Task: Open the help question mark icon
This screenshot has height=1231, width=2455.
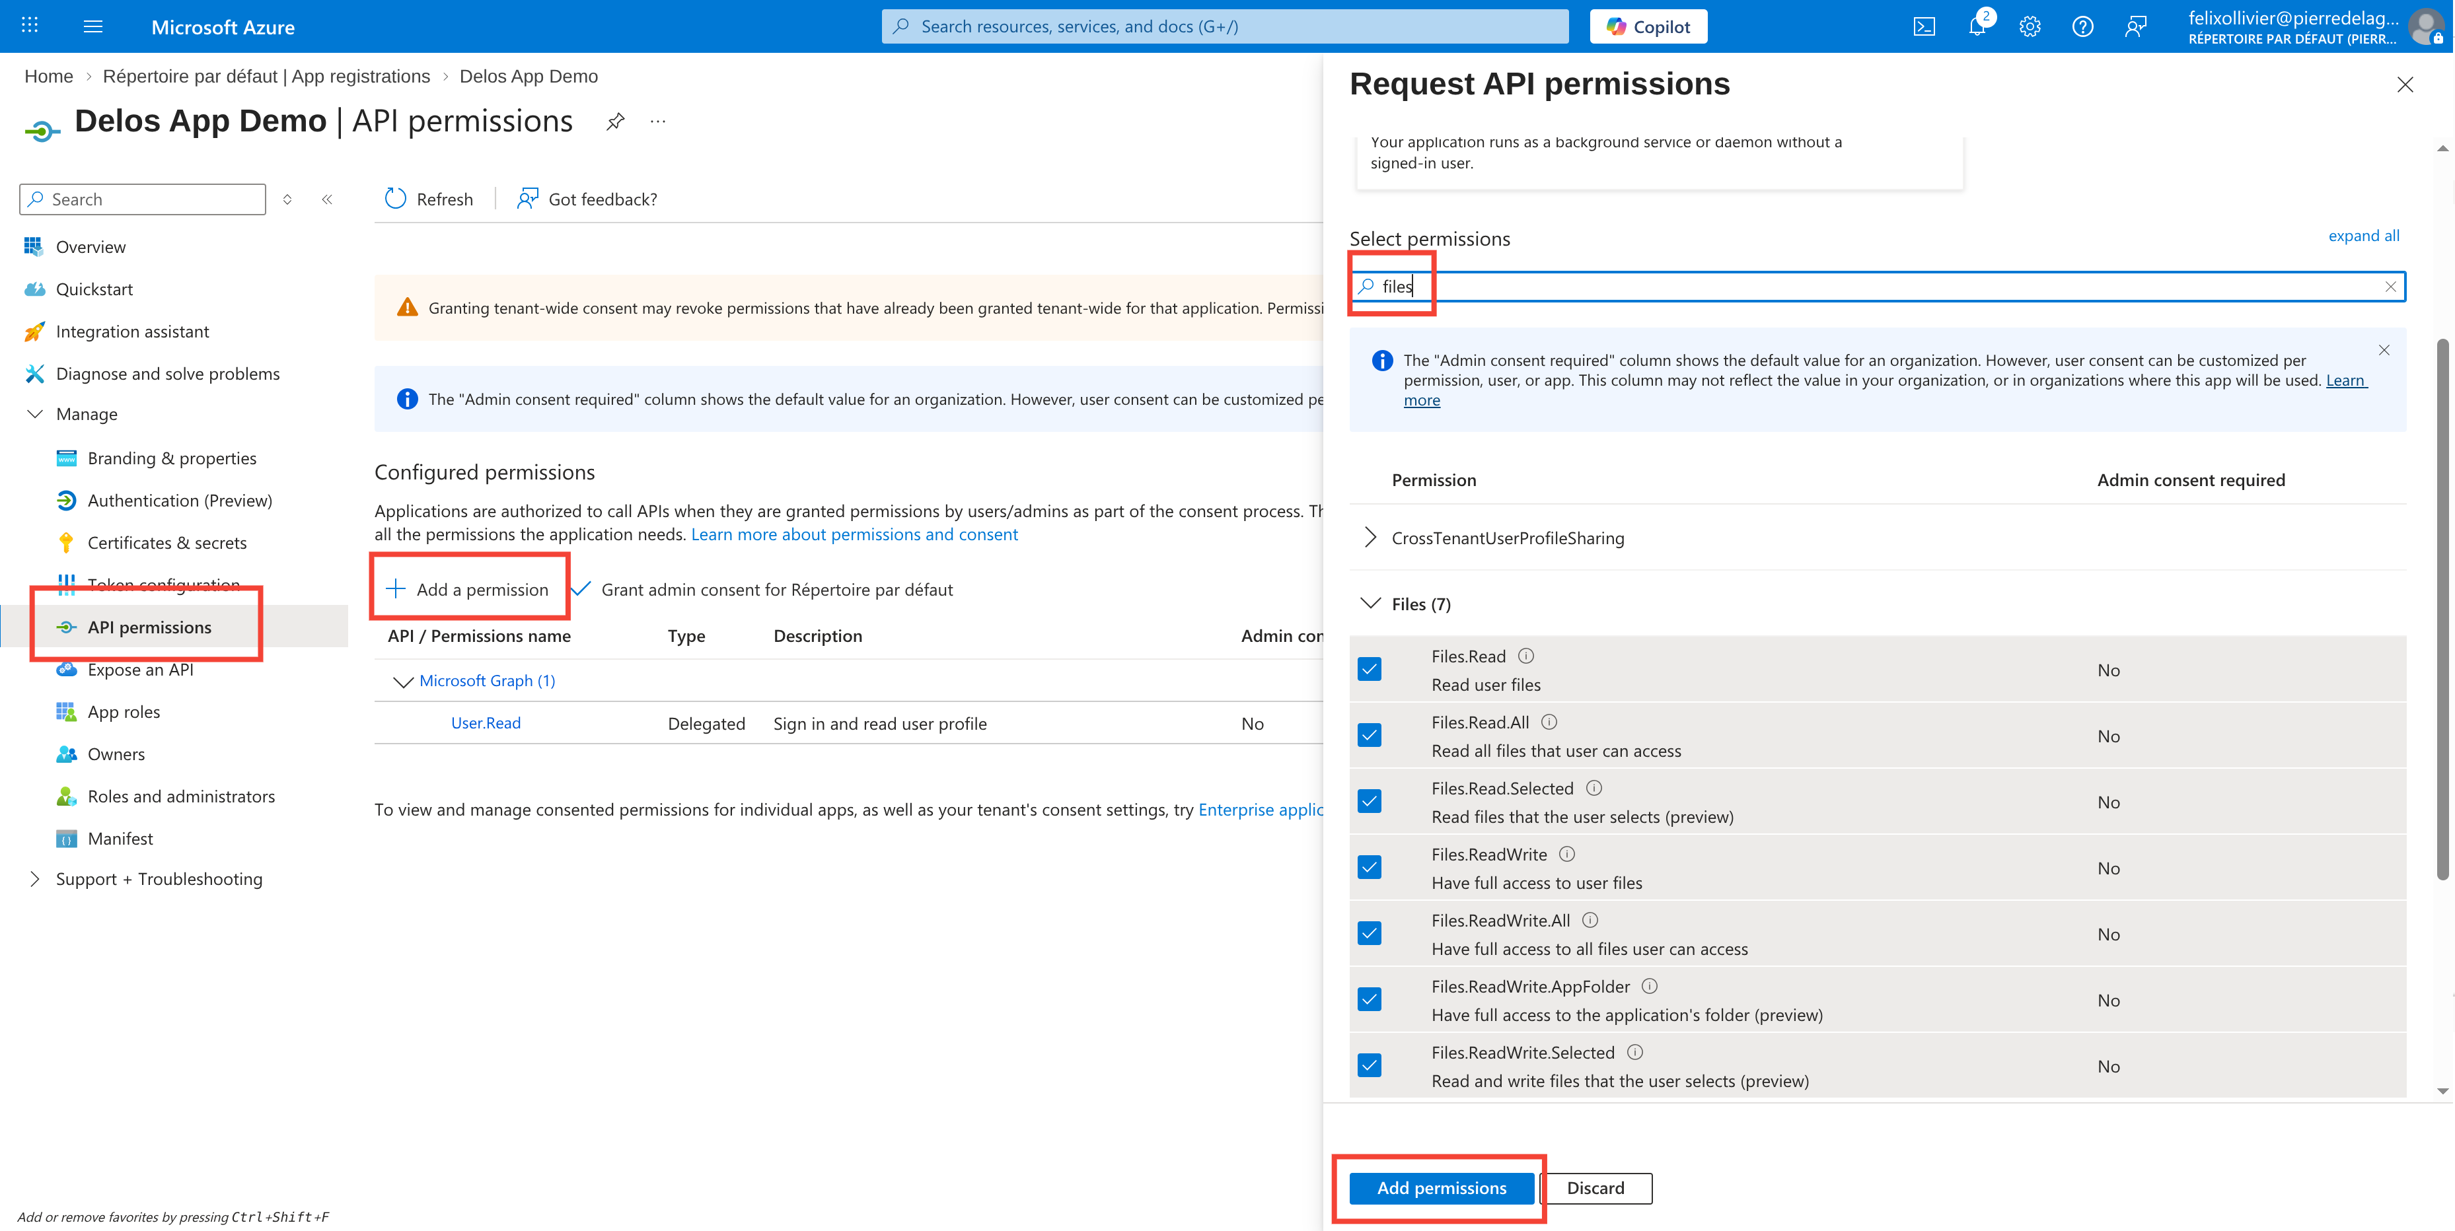Action: click(2082, 26)
